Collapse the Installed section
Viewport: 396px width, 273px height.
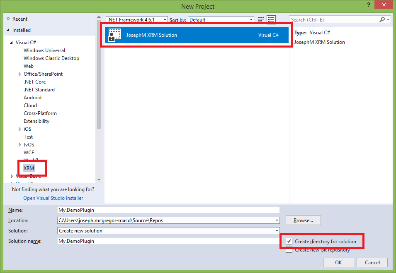(x=8, y=30)
